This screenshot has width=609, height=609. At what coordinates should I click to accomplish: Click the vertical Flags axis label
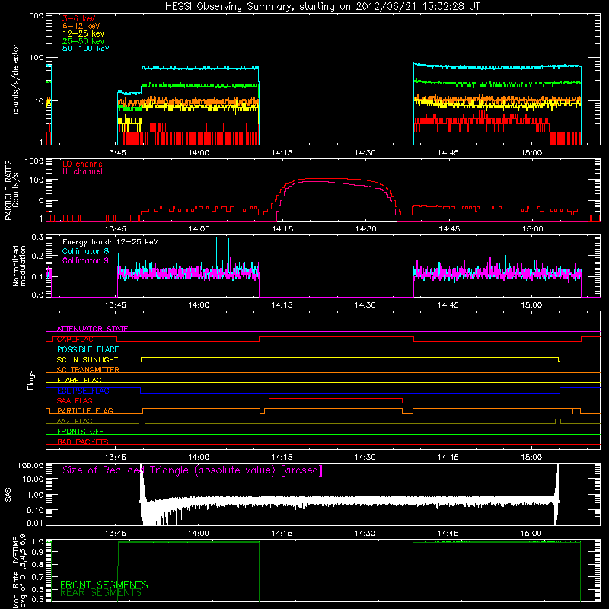31,380
